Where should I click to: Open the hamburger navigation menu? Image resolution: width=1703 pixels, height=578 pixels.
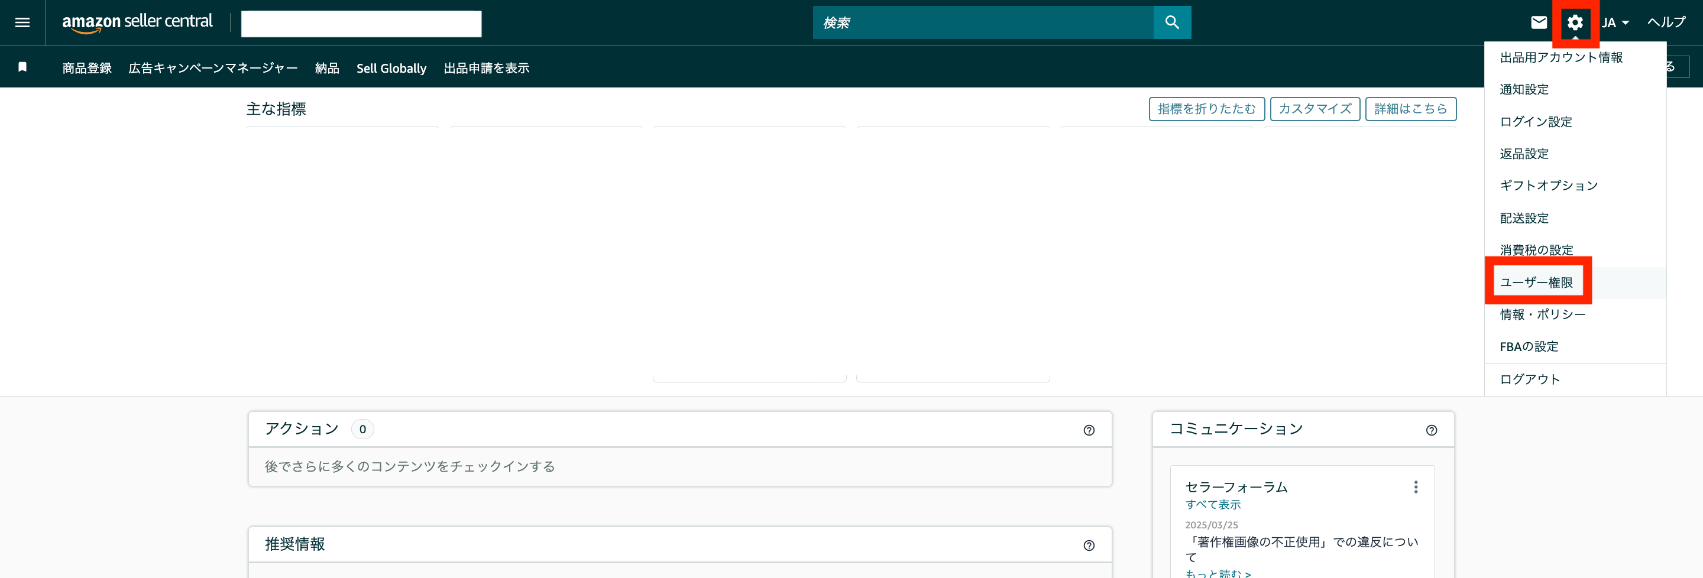pyautogui.click(x=22, y=22)
